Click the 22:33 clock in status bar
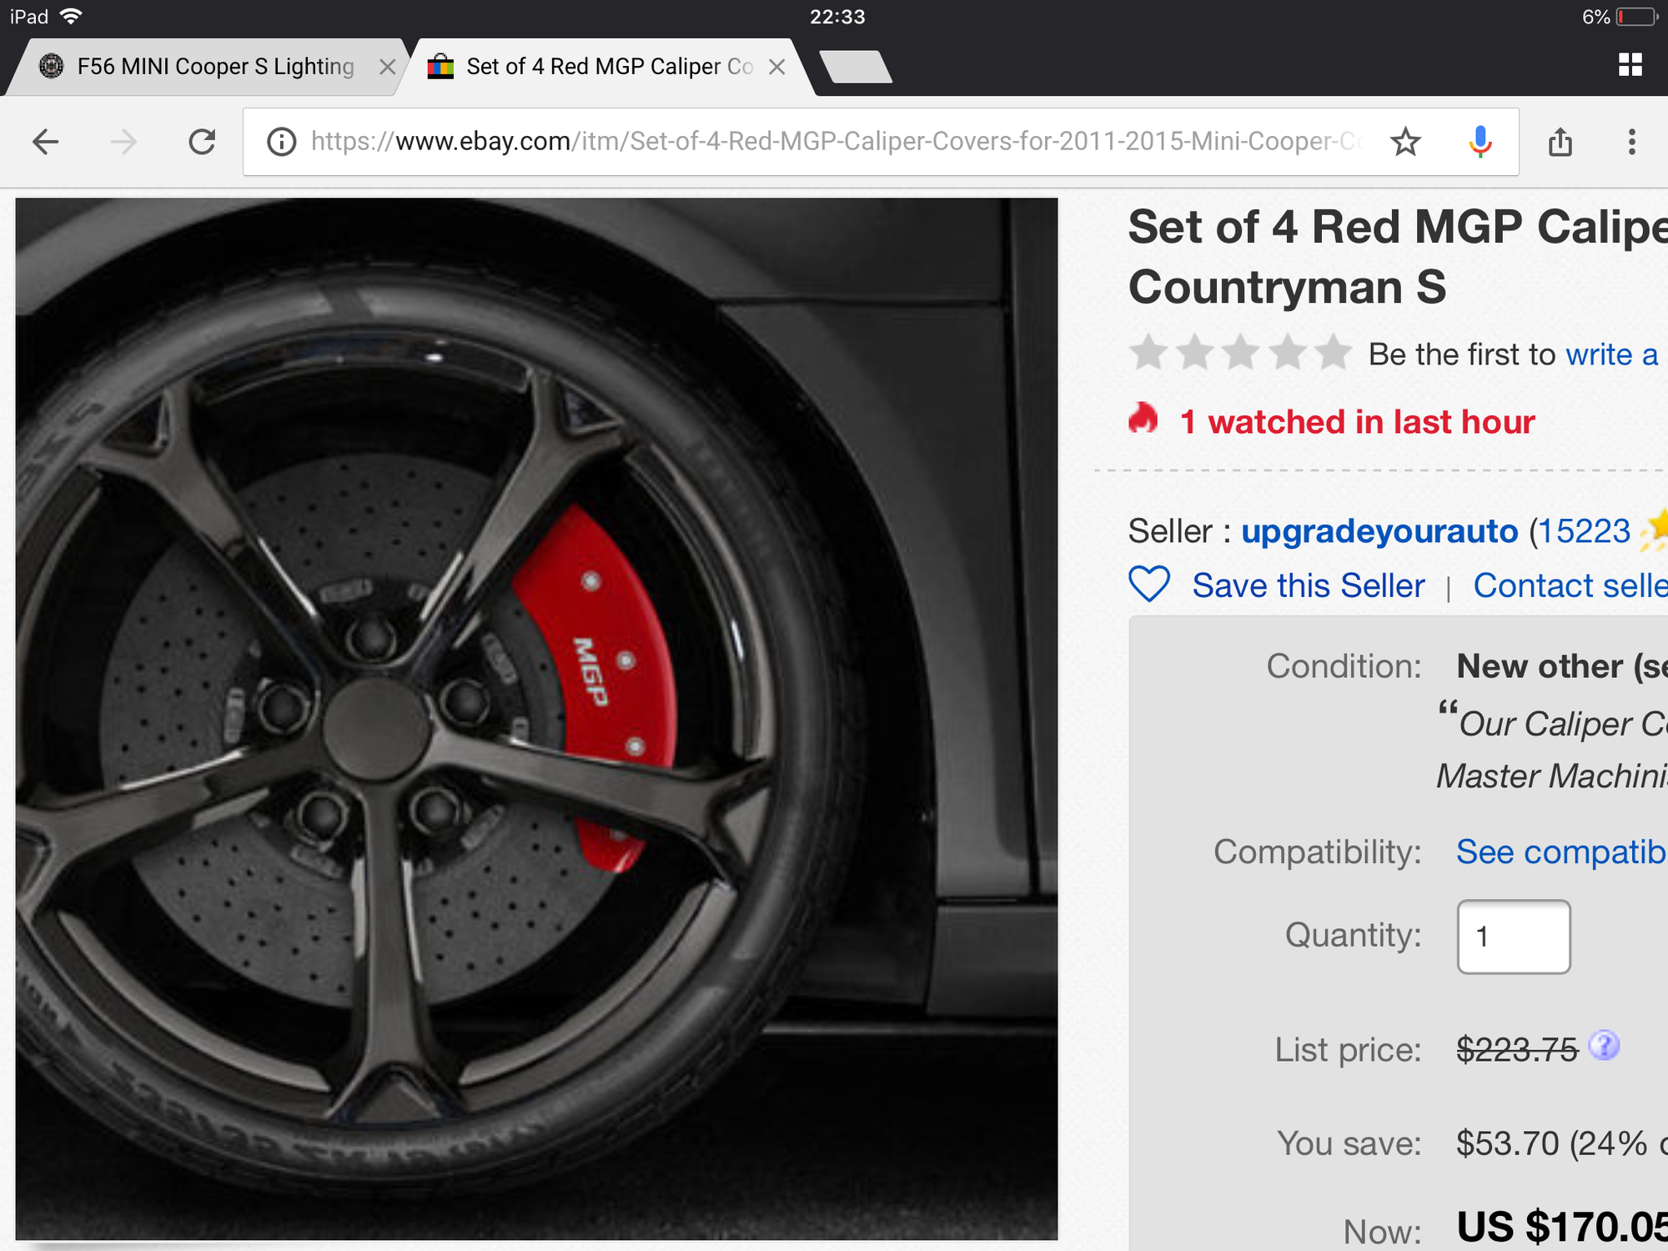The width and height of the screenshot is (1668, 1251). 837,17
